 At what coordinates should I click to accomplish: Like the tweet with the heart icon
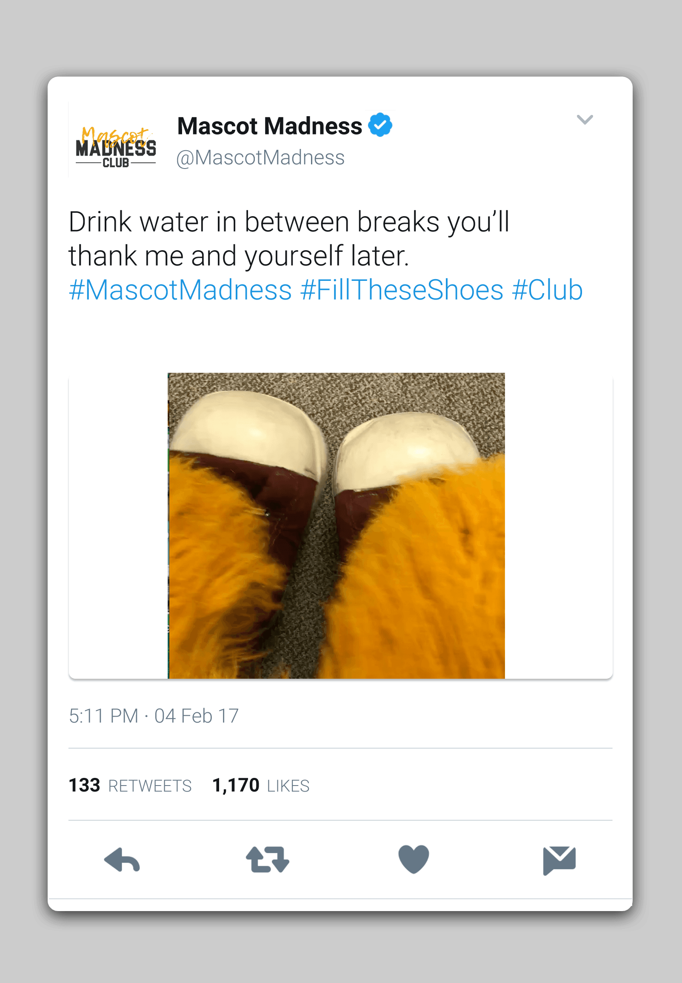[x=413, y=859]
